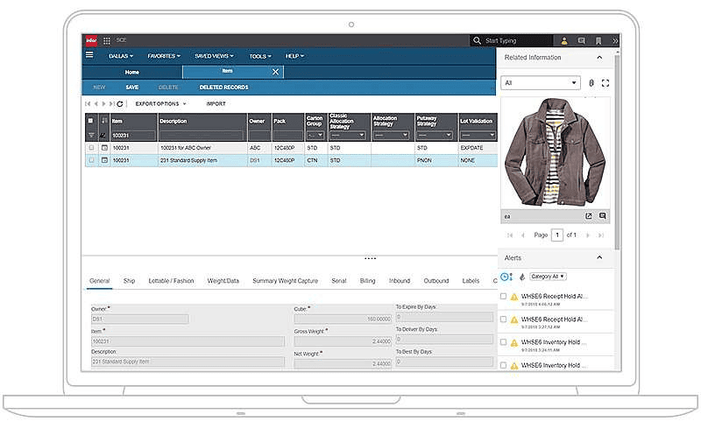Open detail icon for ABC Owner row
Image resolution: width=701 pixels, height=428 pixels.
[104, 147]
